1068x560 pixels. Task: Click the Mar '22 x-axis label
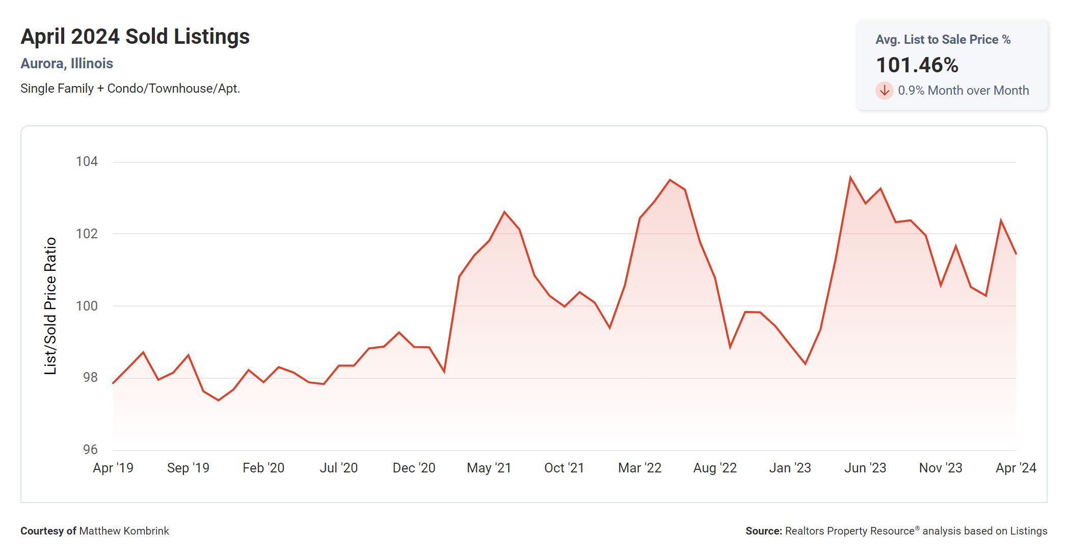[x=639, y=468]
